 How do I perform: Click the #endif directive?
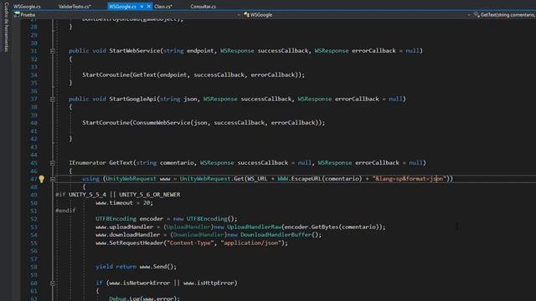coord(65,211)
